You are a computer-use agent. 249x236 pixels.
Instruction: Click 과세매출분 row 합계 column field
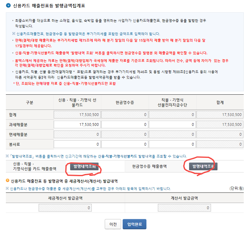click(220, 125)
